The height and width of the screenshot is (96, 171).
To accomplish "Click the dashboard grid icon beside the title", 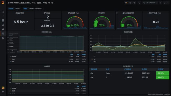I will coord(8,3).
